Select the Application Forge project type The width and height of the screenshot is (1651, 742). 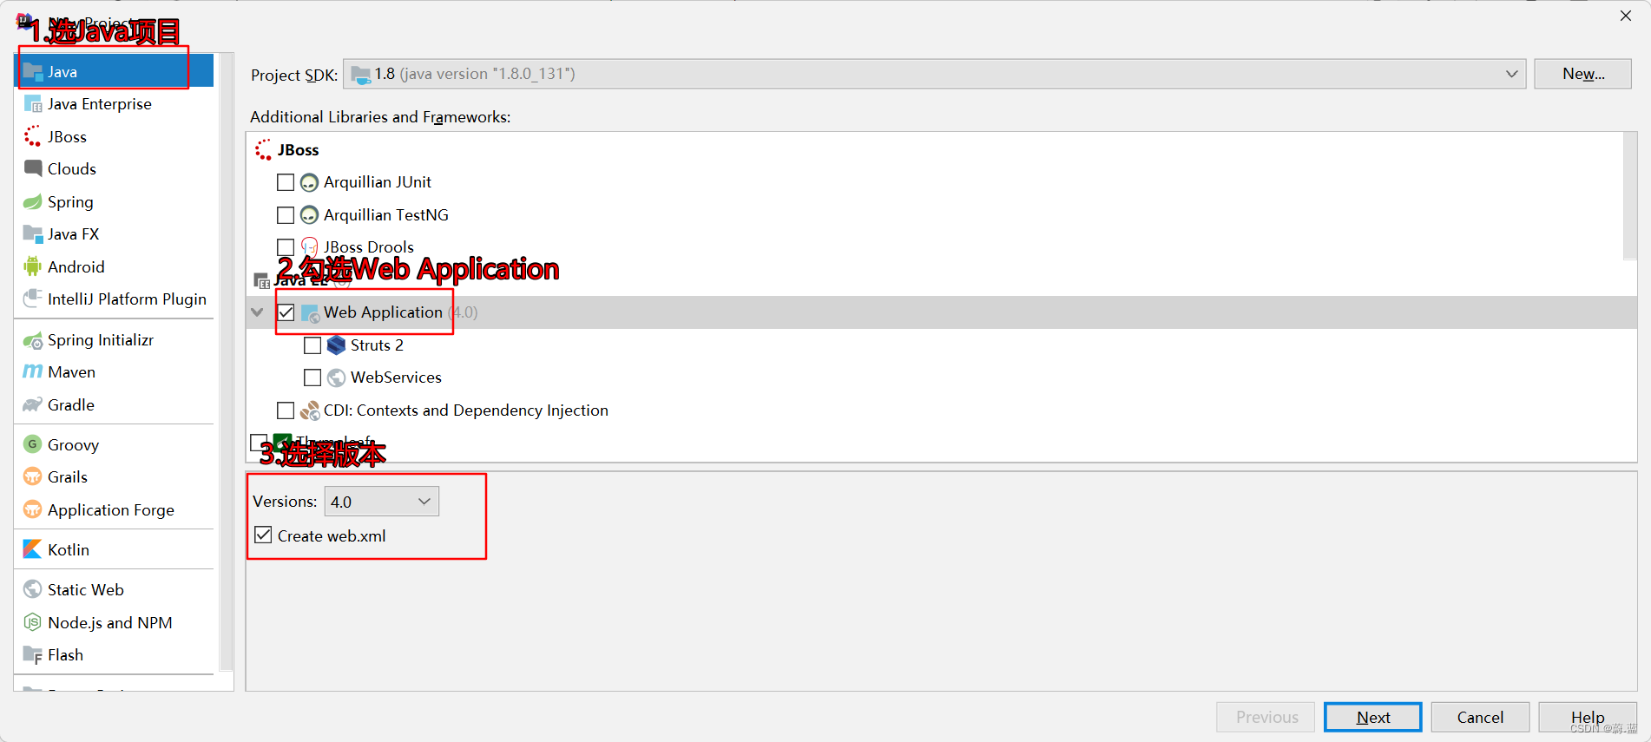point(115,509)
